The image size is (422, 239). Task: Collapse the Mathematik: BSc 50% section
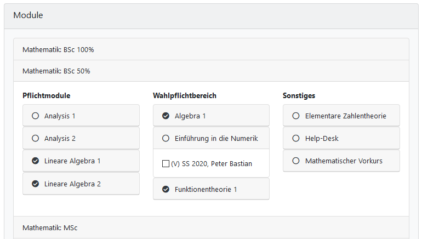56,71
